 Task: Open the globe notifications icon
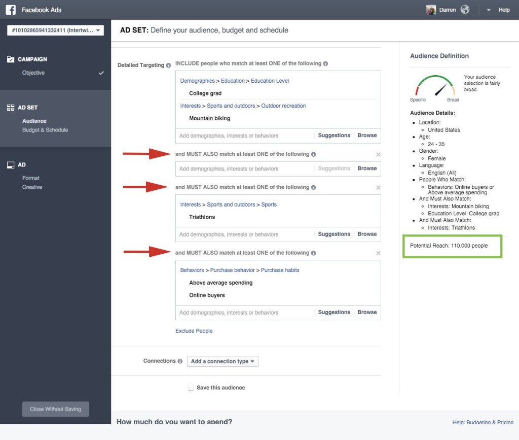point(465,10)
